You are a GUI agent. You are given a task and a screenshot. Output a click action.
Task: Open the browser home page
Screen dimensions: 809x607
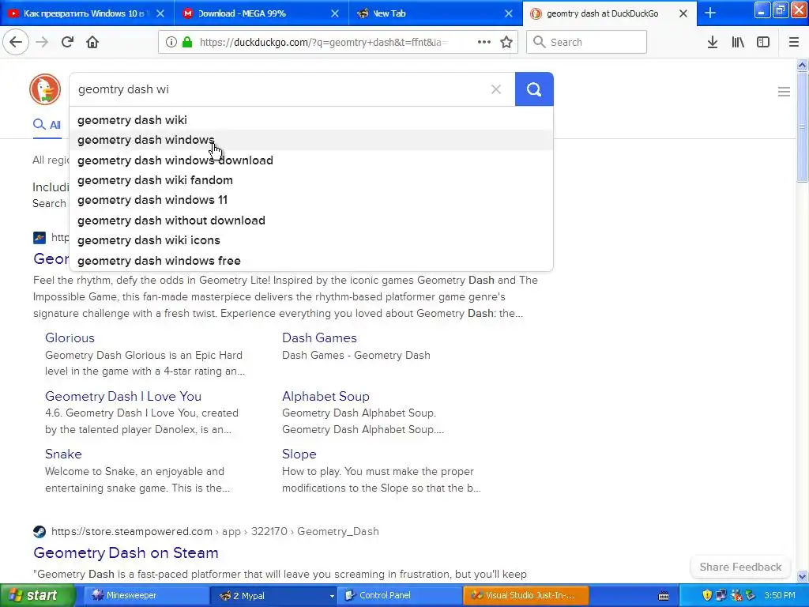[92, 42]
